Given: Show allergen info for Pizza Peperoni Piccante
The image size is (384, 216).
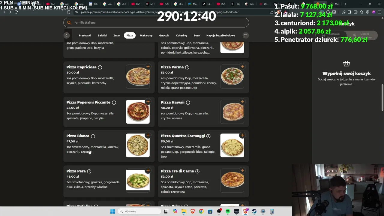Looking at the screenshot, I should [x=114, y=103].
